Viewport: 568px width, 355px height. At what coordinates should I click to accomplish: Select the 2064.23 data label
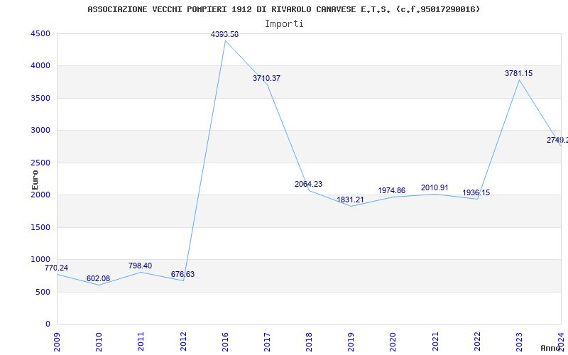click(308, 184)
